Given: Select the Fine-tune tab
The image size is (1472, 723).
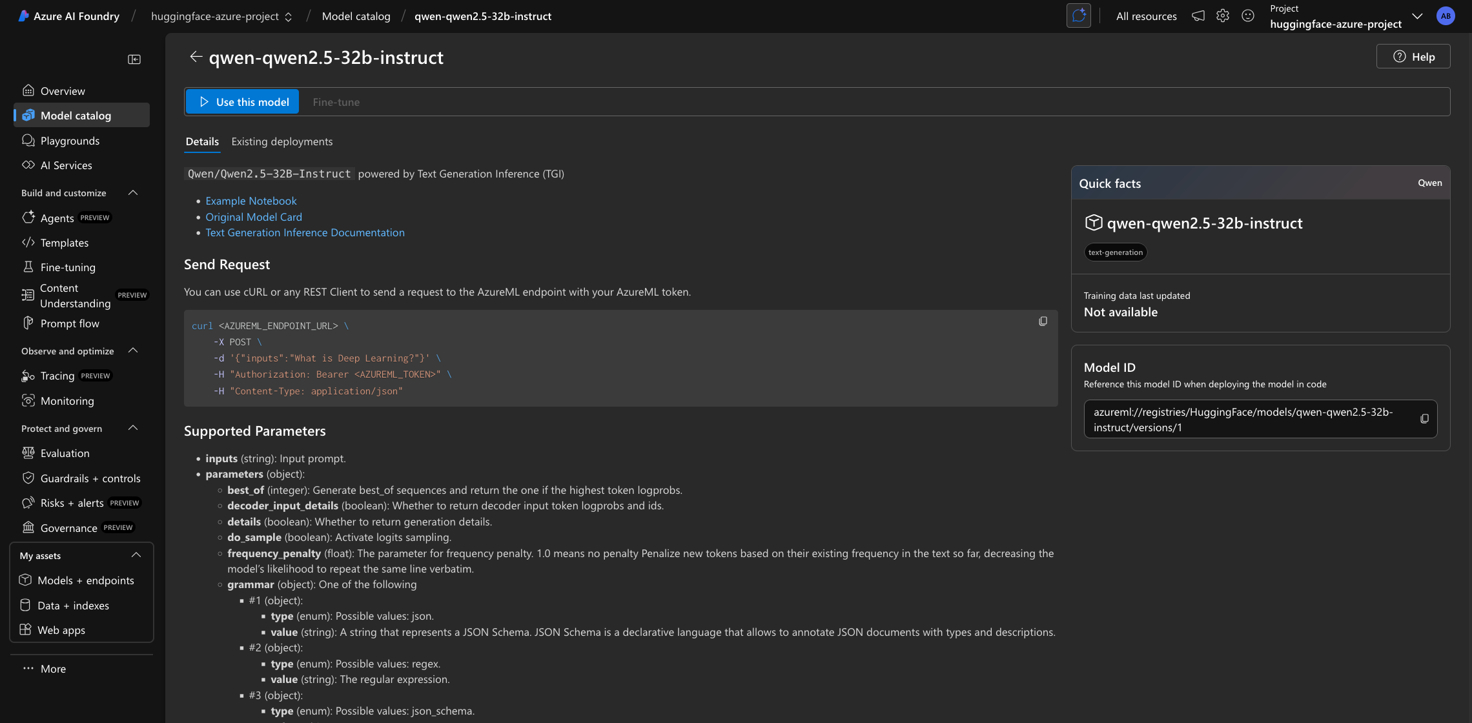Looking at the screenshot, I should tap(336, 101).
